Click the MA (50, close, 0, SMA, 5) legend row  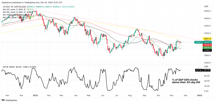18,12
